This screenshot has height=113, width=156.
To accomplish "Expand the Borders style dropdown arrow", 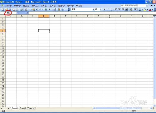I will 142,9.
